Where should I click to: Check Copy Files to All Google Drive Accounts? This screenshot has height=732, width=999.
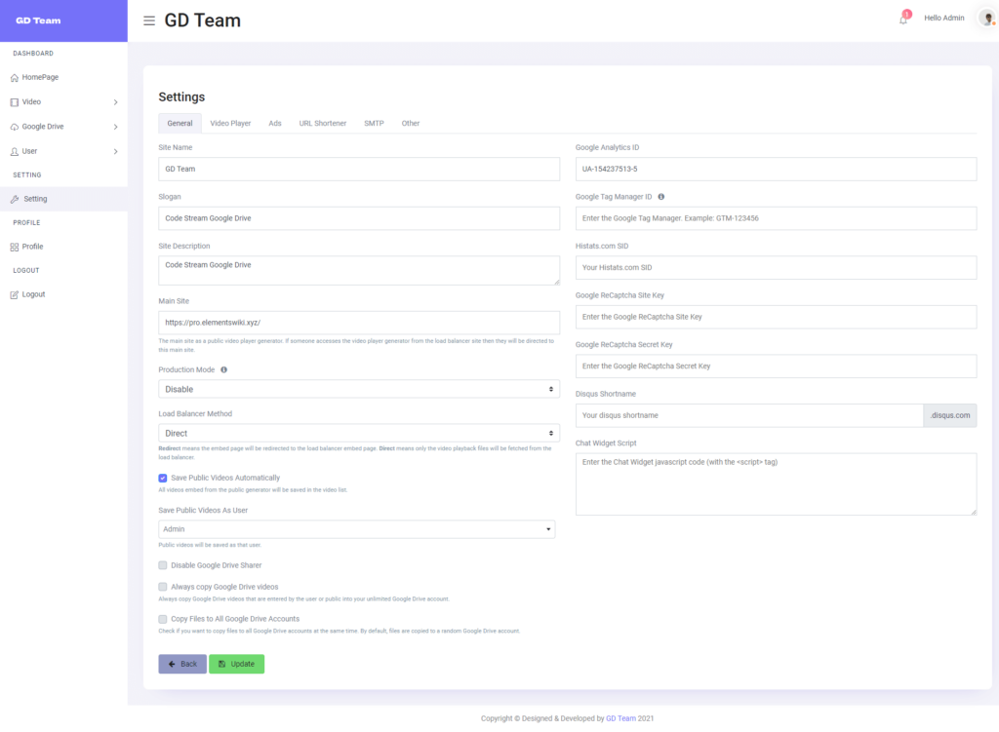(x=163, y=619)
